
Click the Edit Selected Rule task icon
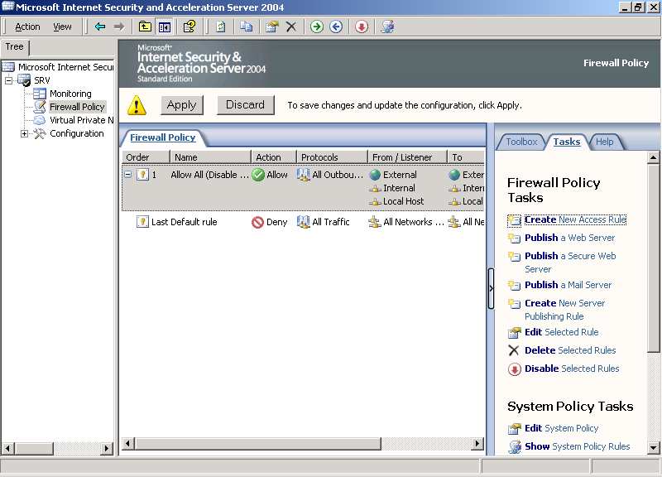[514, 333]
